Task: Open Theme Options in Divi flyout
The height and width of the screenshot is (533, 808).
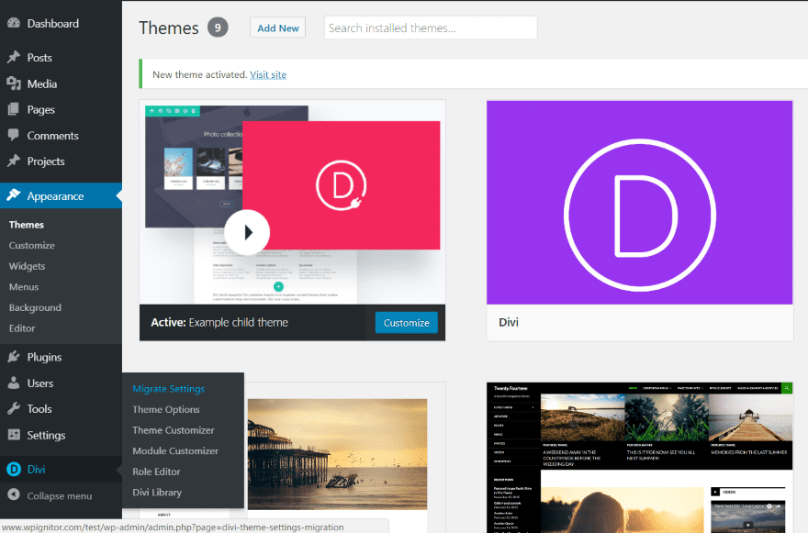Action: 166,409
